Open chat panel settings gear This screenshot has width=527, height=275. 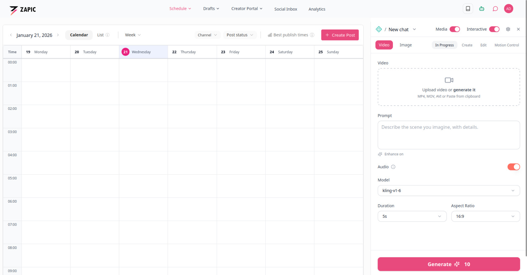coord(508,29)
